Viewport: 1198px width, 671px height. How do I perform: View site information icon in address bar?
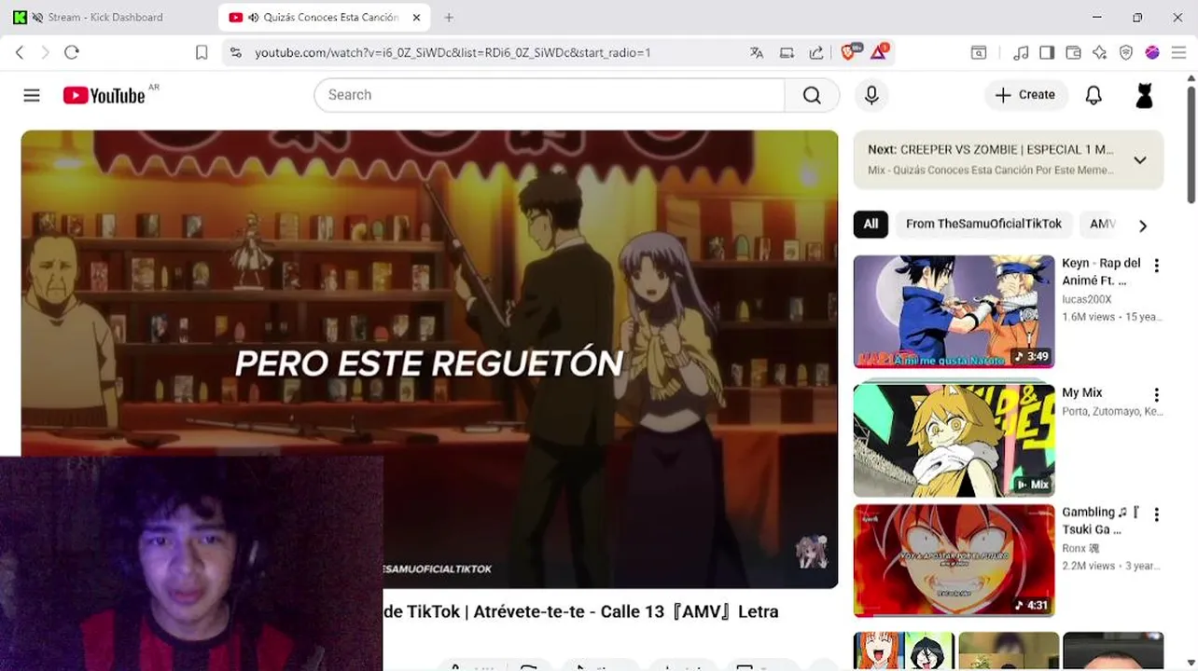(x=235, y=53)
